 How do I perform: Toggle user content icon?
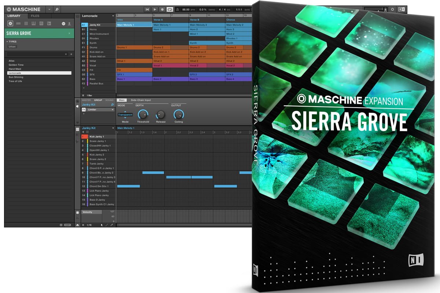tap(69, 23)
